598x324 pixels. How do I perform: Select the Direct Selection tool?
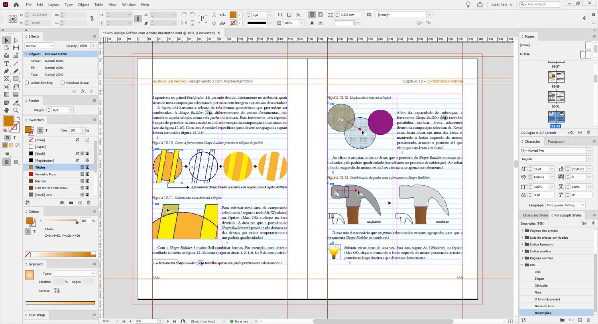tap(16, 40)
